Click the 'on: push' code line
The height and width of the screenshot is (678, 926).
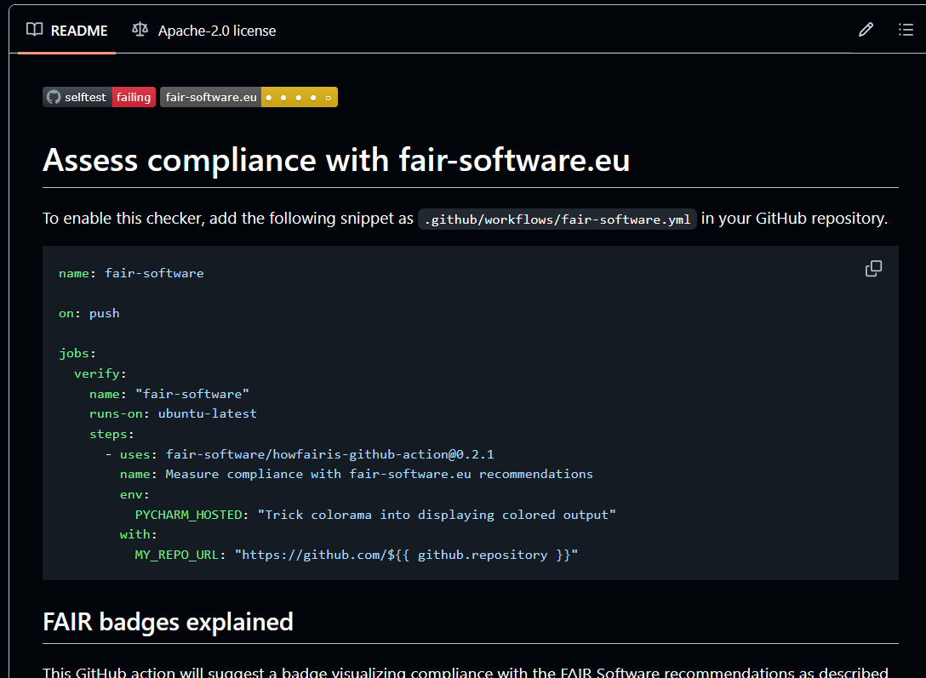[x=89, y=313]
